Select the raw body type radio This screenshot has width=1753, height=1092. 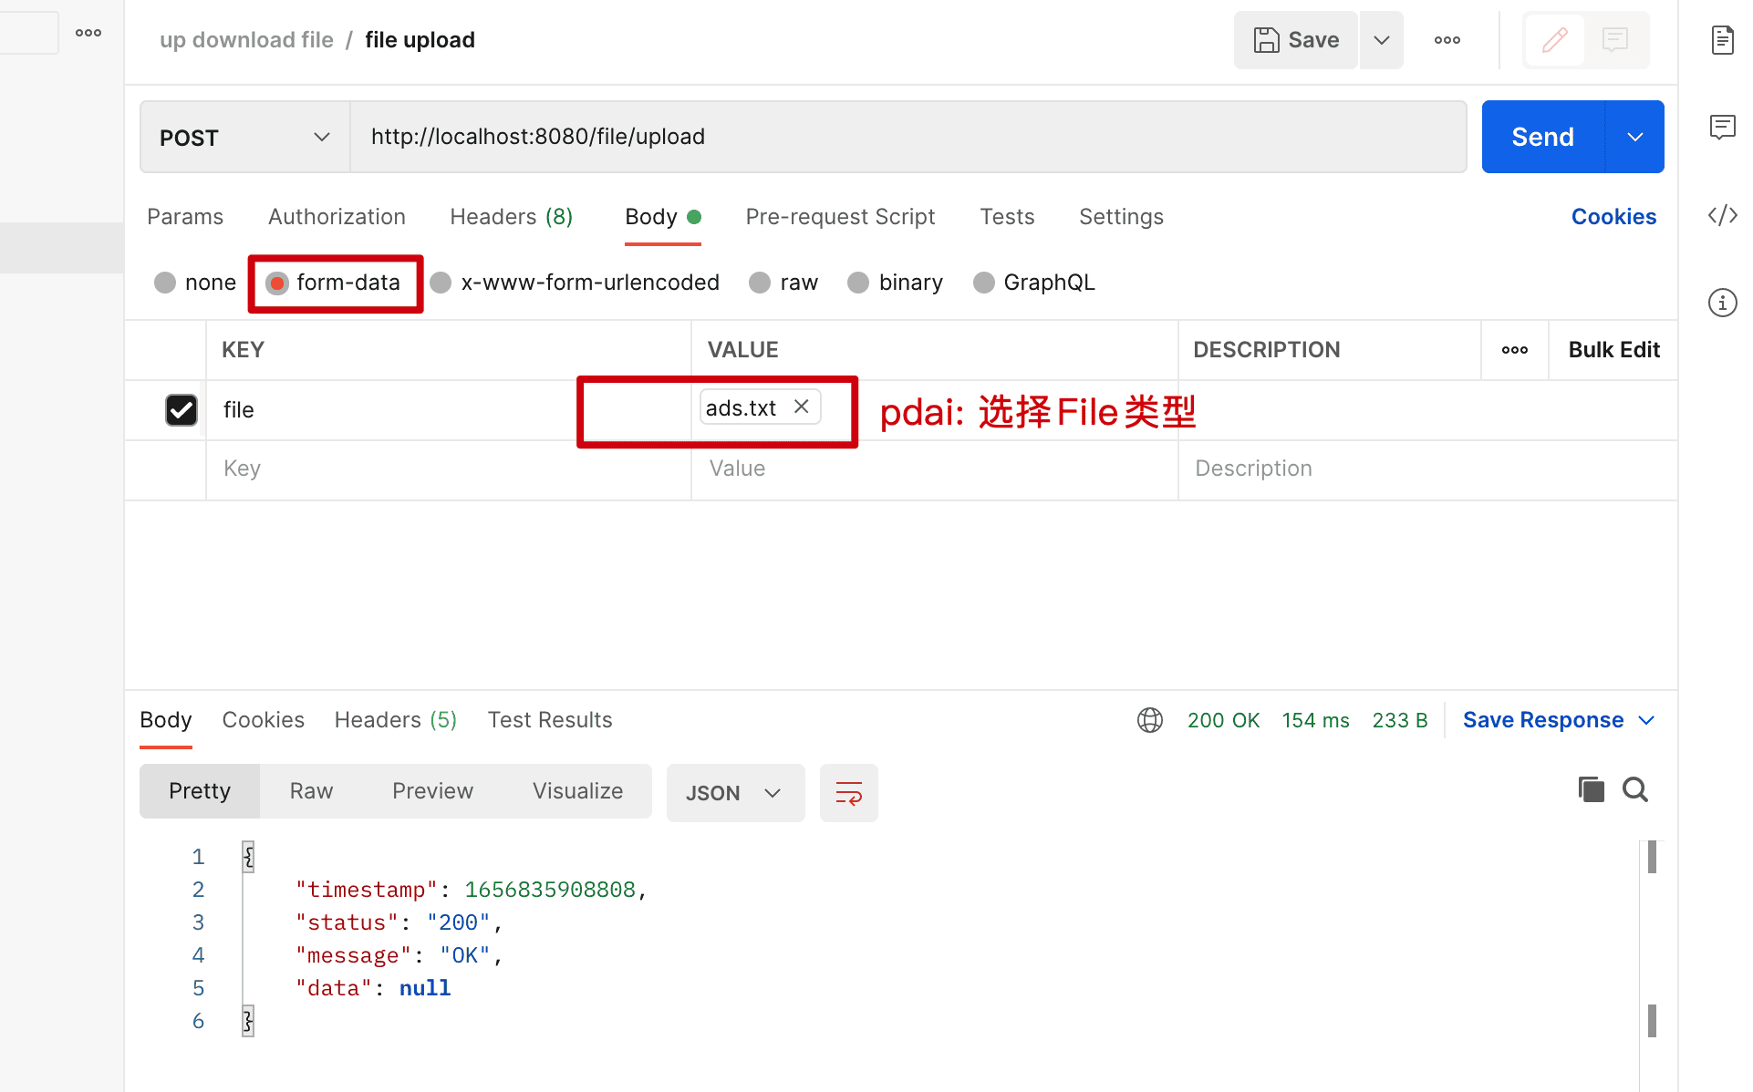(760, 283)
